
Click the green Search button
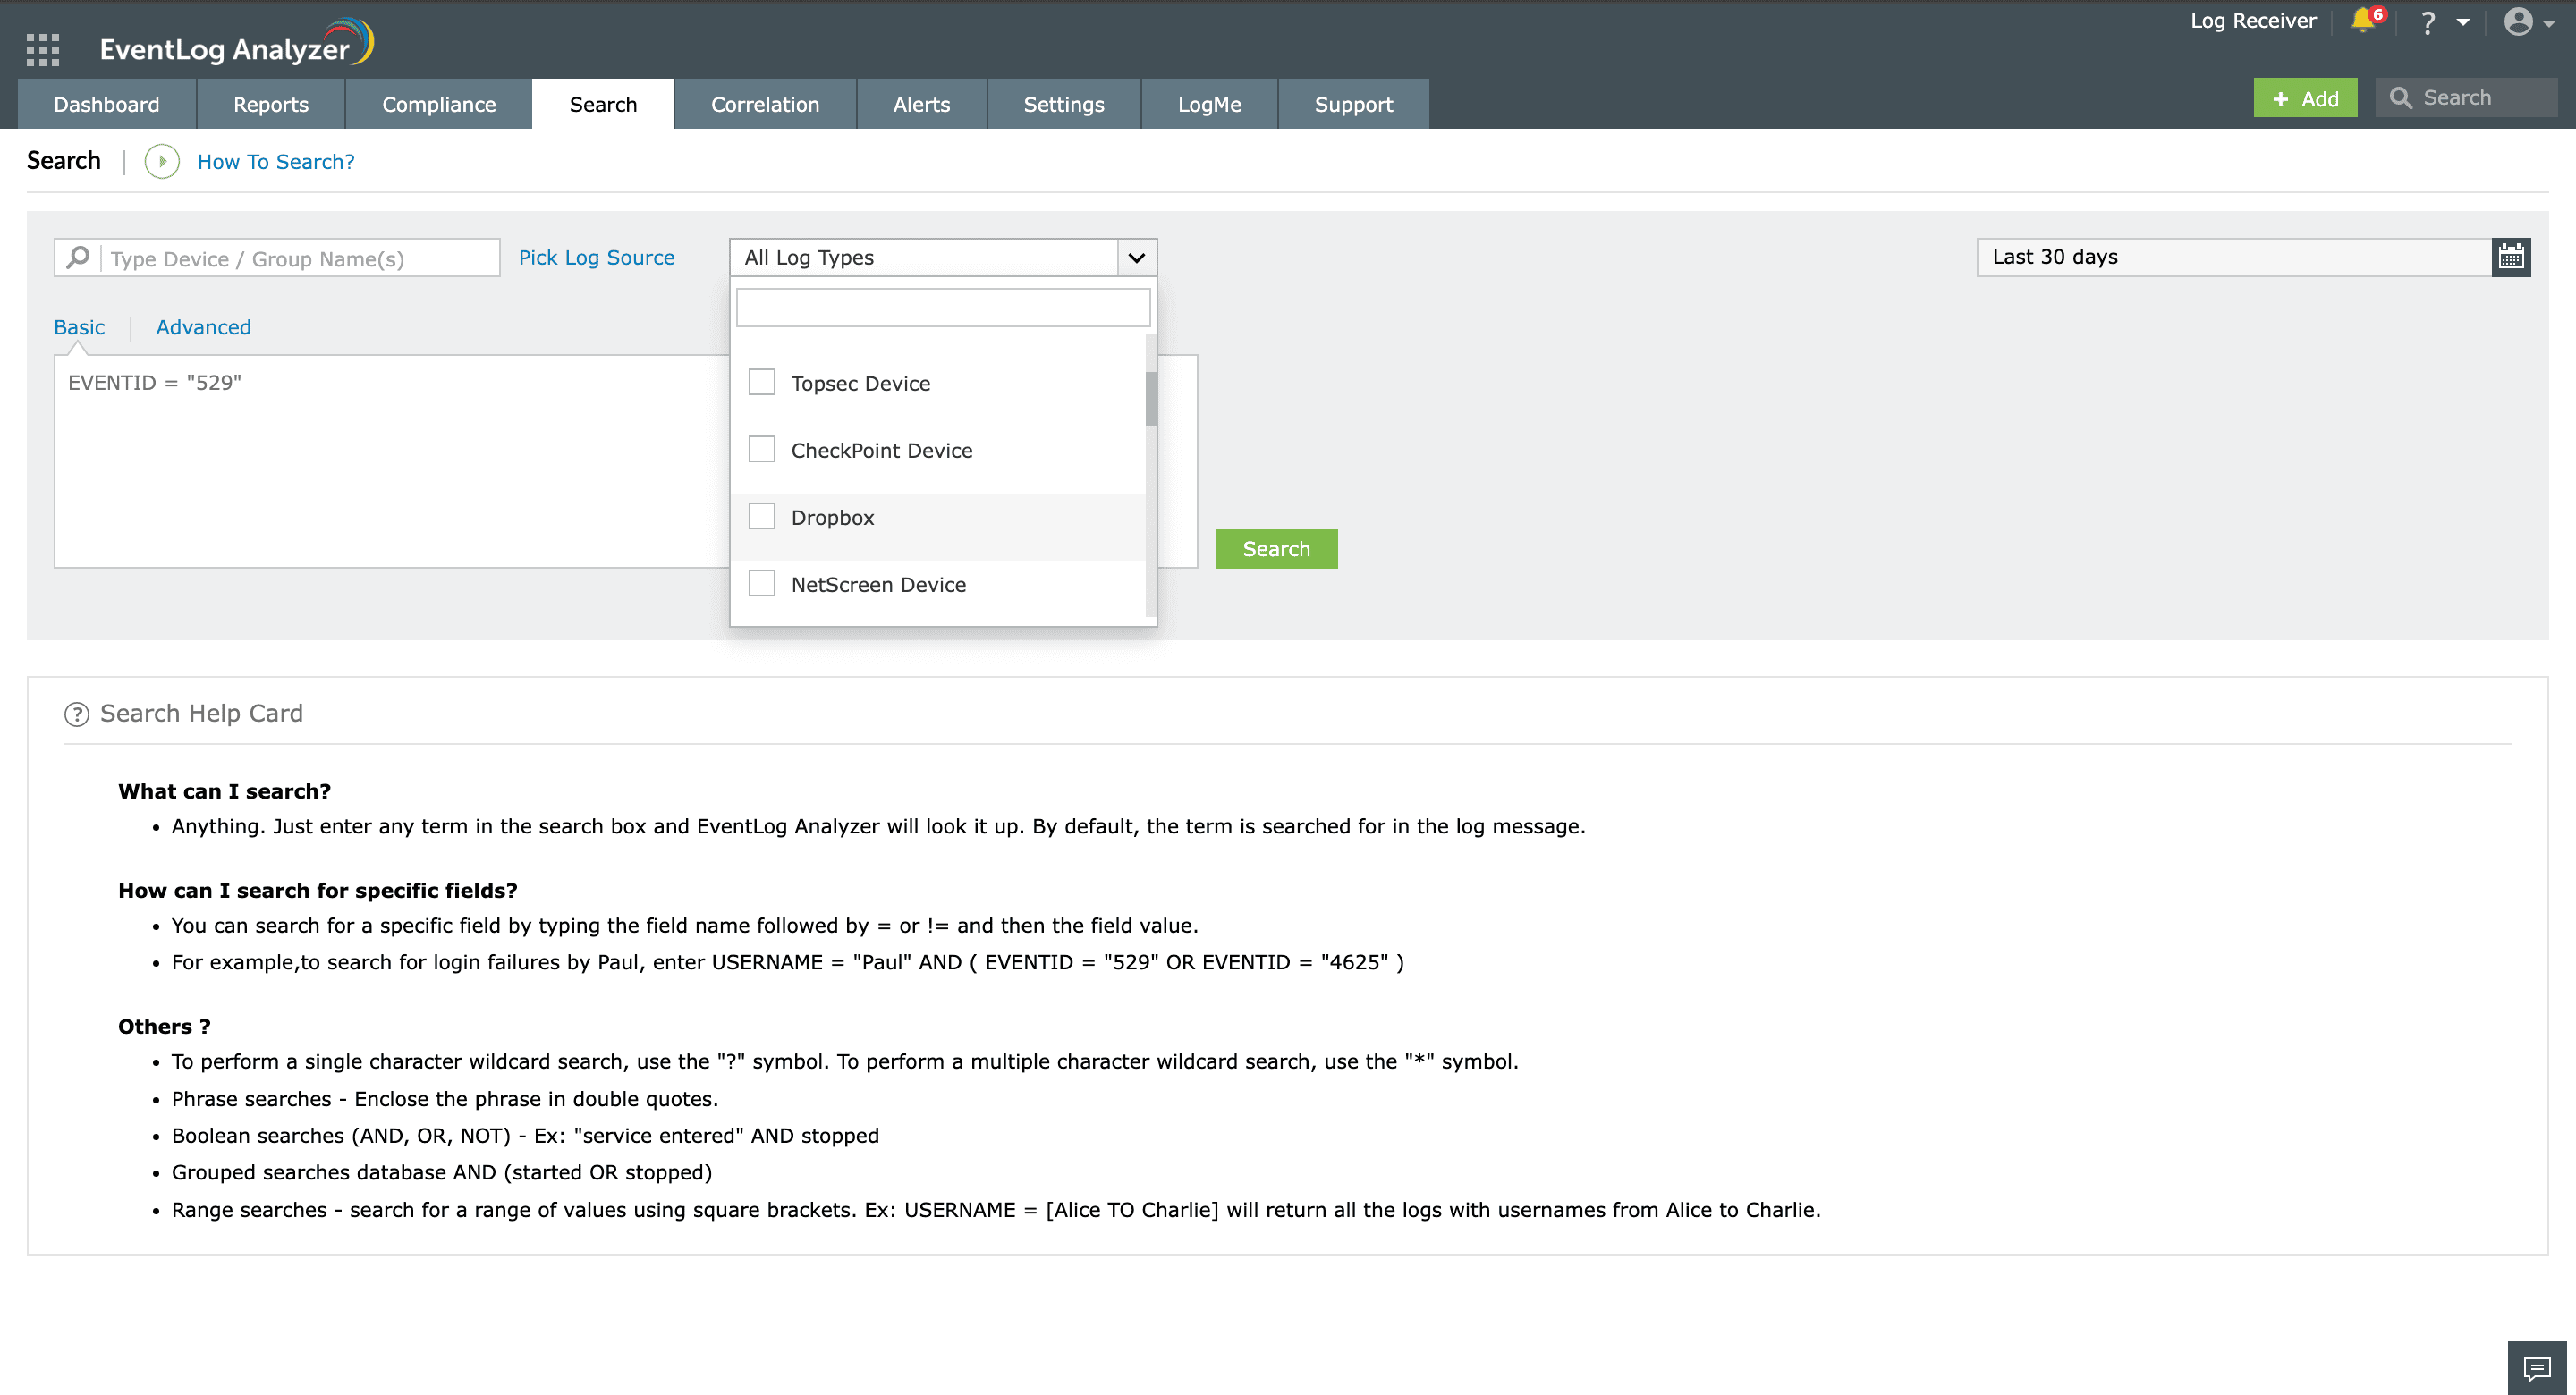click(1276, 549)
